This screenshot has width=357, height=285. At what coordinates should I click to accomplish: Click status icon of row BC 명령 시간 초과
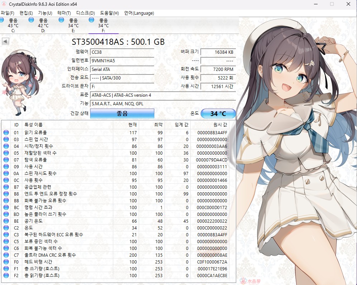(6, 207)
